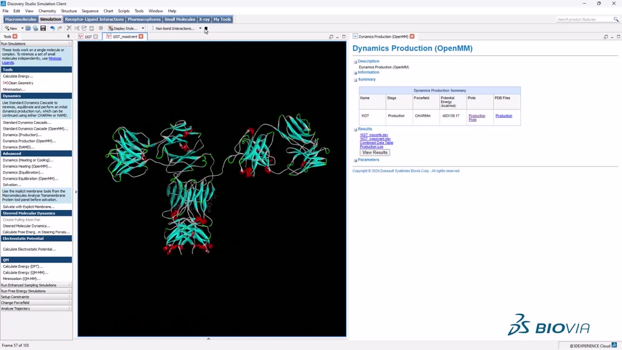Open the Production Log link
This screenshot has height=350, width=622.
tap(371, 146)
